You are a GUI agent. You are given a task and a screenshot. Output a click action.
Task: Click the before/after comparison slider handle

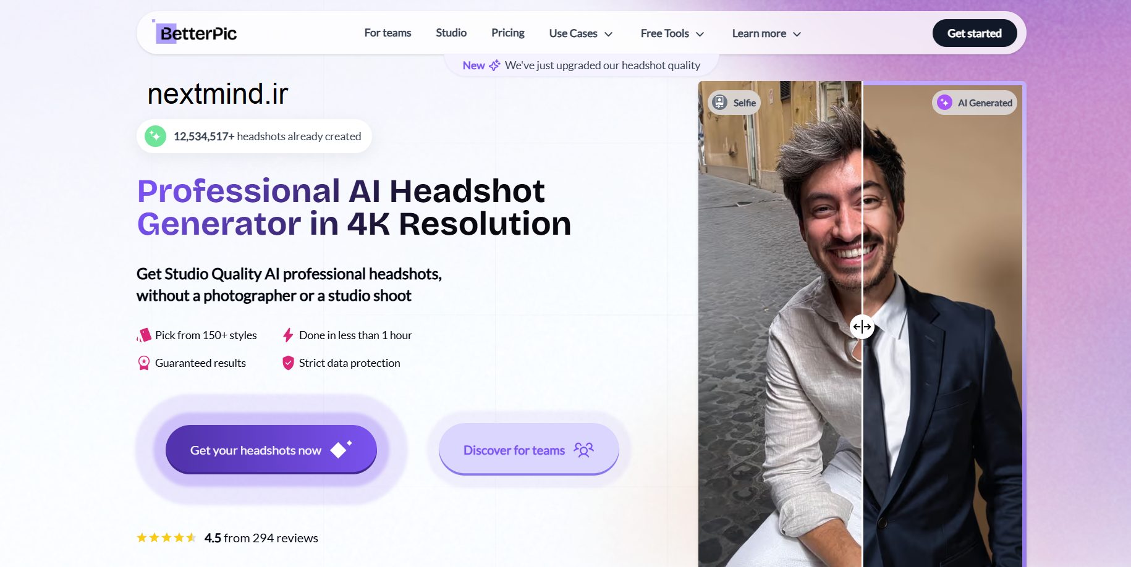tap(862, 327)
